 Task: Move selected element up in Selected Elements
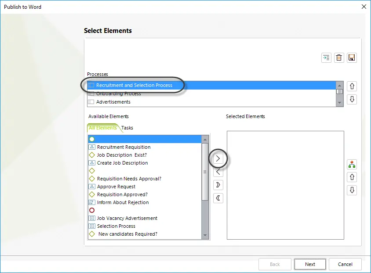pos(352,177)
